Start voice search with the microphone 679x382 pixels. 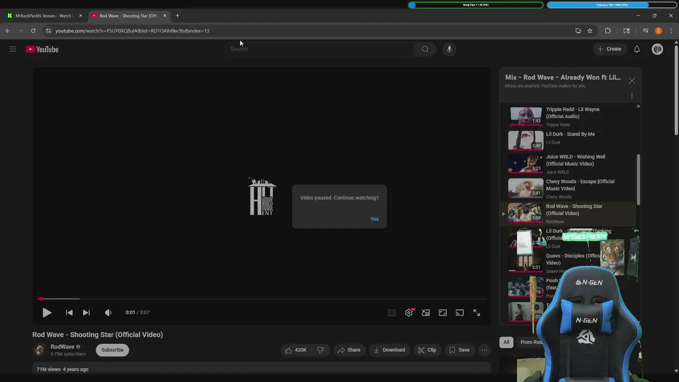coord(449,49)
